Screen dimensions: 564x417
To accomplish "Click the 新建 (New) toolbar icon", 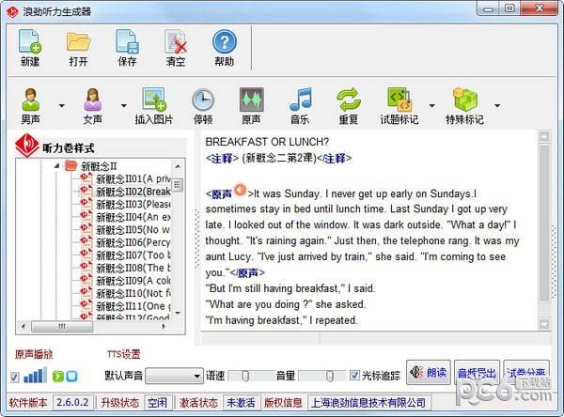I will (29, 48).
